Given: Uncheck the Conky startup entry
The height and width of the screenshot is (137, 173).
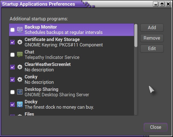Looking at the screenshot, I should (12, 80).
